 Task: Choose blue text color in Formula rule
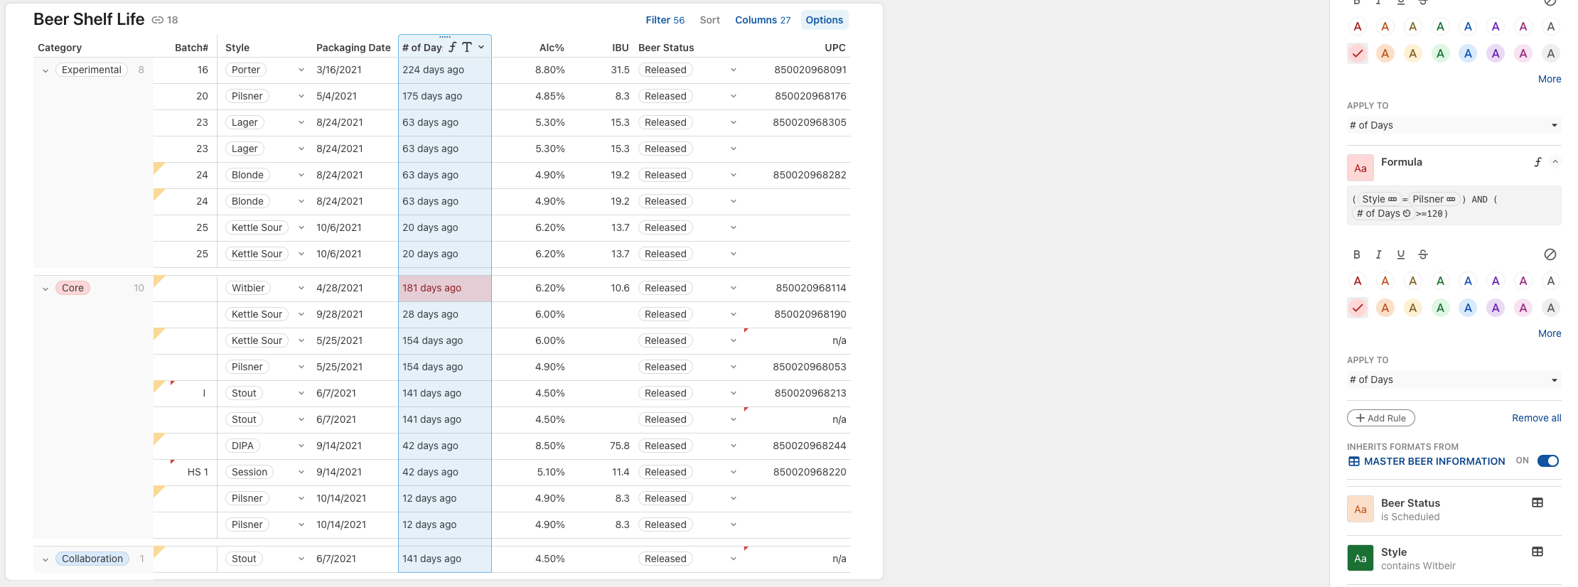click(1469, 281)
